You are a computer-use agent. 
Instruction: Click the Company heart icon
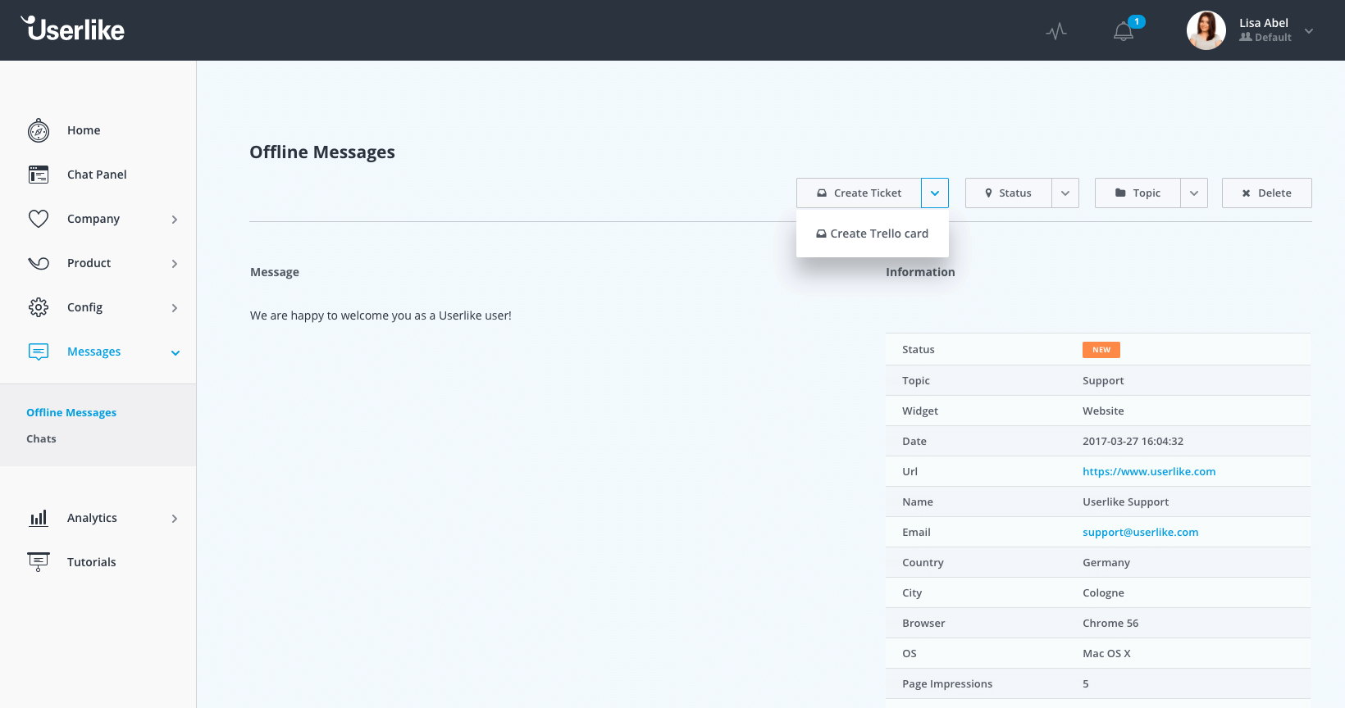click(39, 219)
